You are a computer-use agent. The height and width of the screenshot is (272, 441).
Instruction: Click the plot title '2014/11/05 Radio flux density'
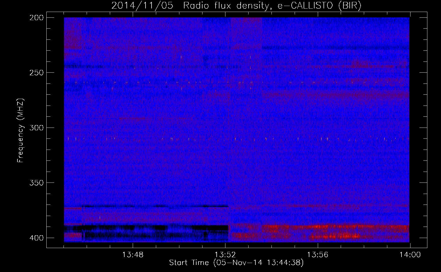pyautogui.click(x=236, y=6)
